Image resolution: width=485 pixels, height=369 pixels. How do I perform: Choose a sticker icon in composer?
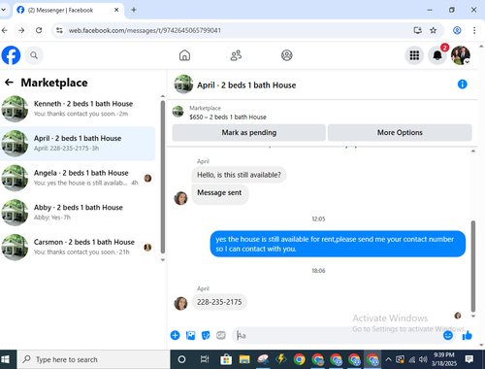(206, 335)
